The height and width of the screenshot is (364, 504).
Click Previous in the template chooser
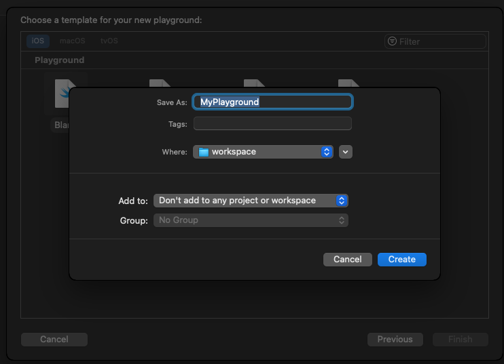click(x=395, y=340)
